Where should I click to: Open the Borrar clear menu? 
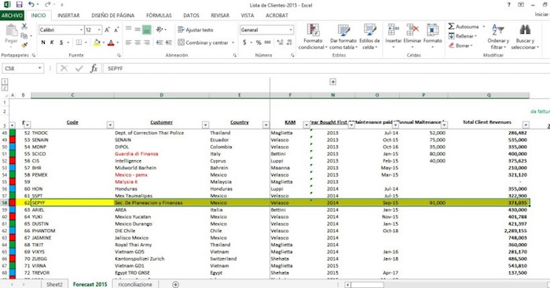460,46
